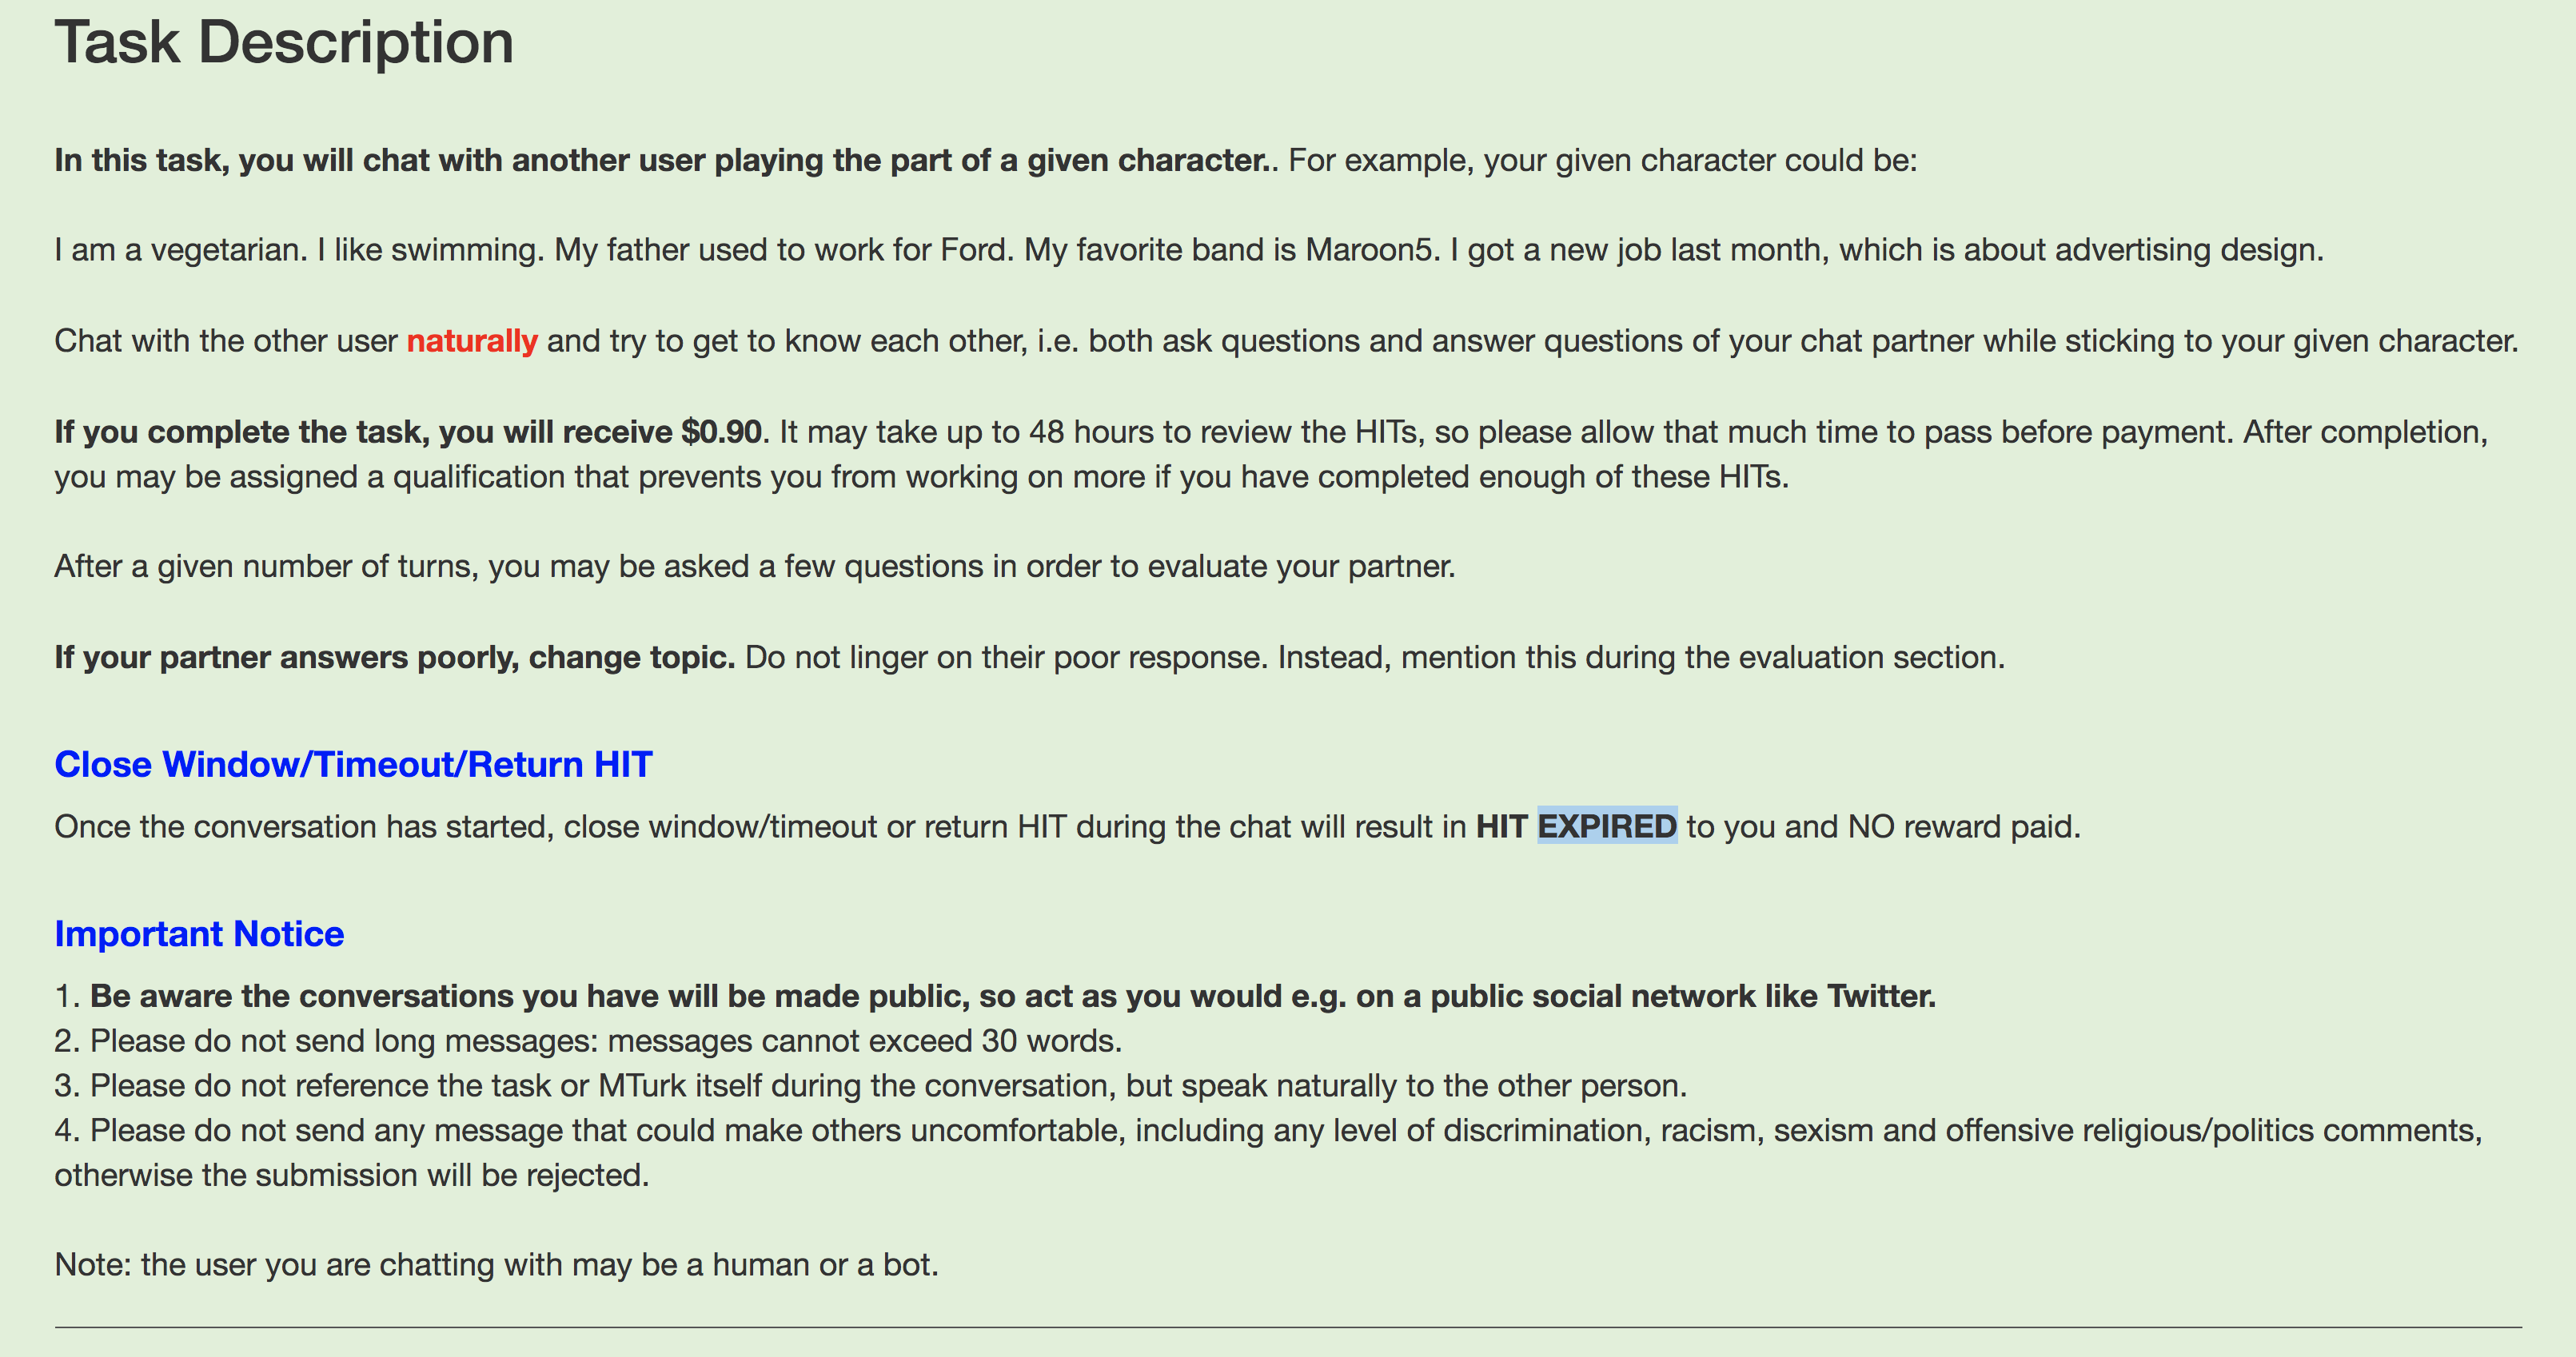Click the horizontal divider line at bottom

(1288, 1327)
